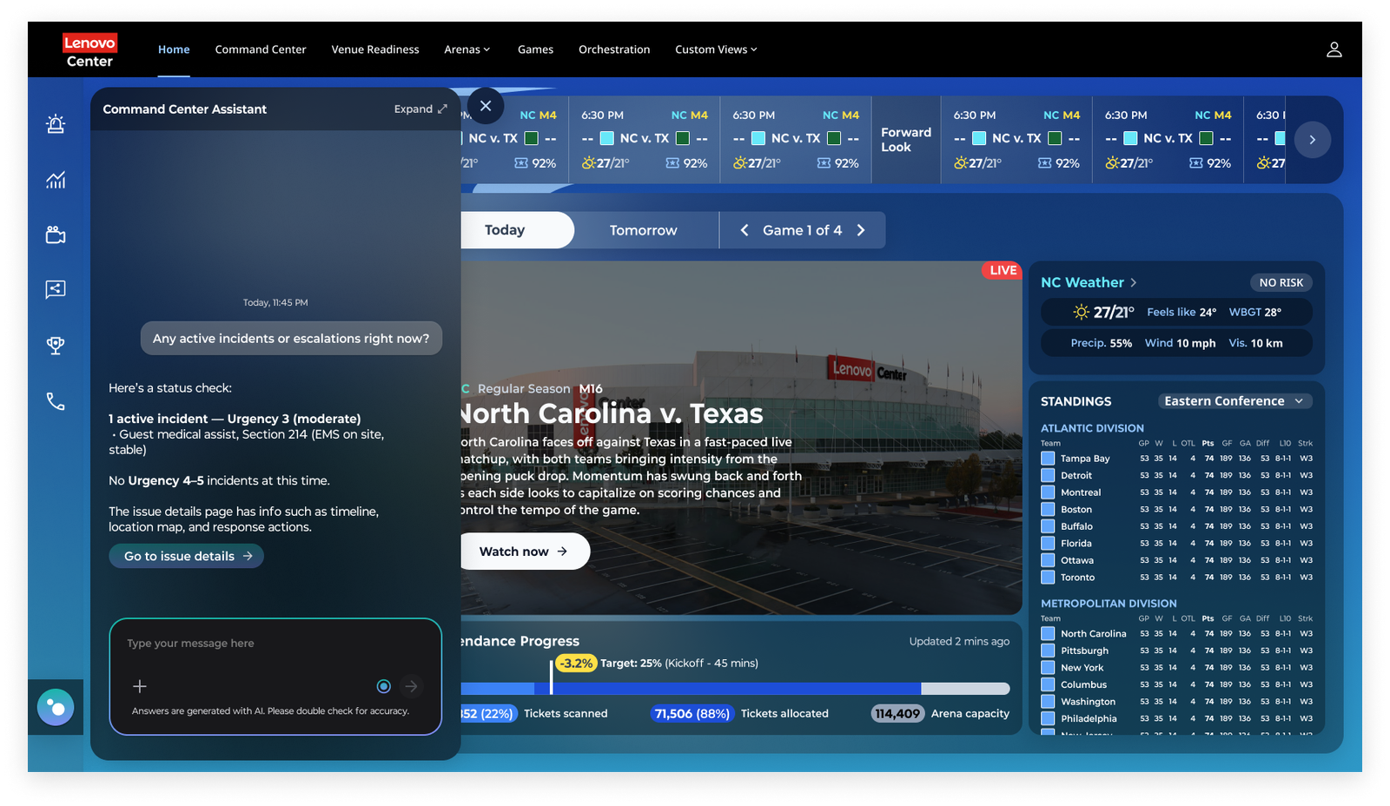The width and height of the screenshot is (1390, 806).
Task: Select Florida row in standings
Action: [1177, 544]
